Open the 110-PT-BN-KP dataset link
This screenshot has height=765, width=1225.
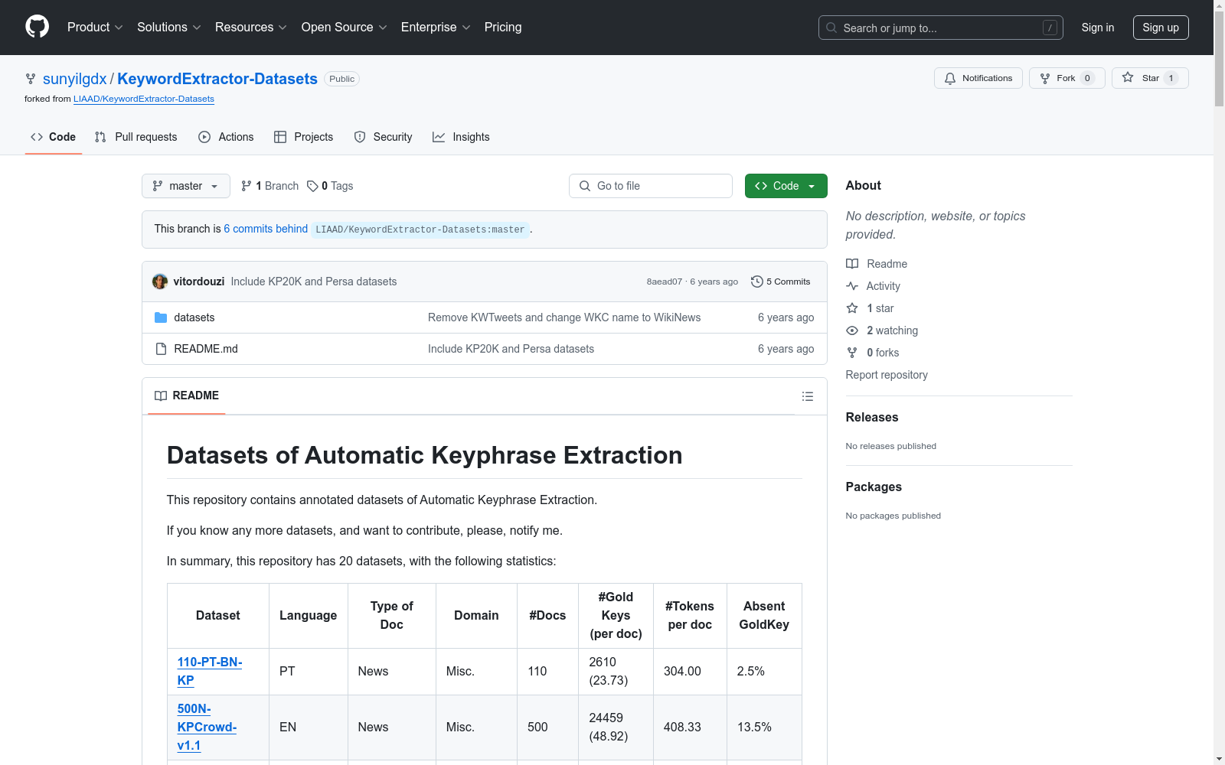point(210,671)
